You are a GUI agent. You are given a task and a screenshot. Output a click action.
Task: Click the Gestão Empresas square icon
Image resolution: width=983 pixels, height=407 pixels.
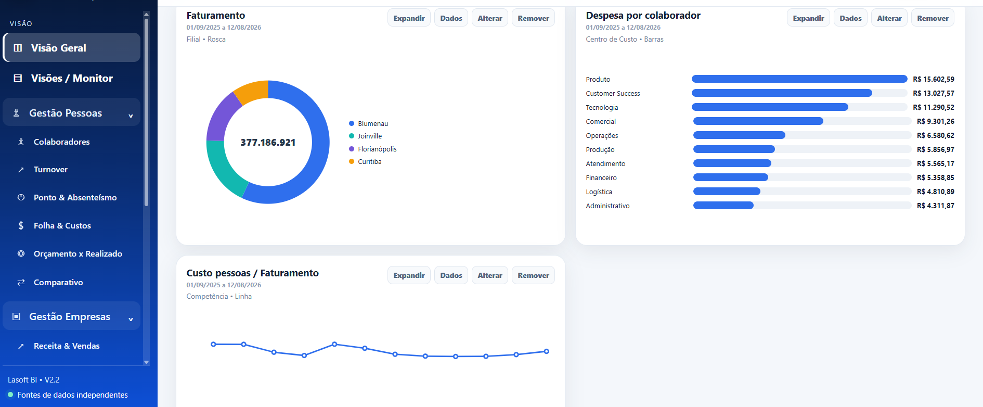(16, 316)
